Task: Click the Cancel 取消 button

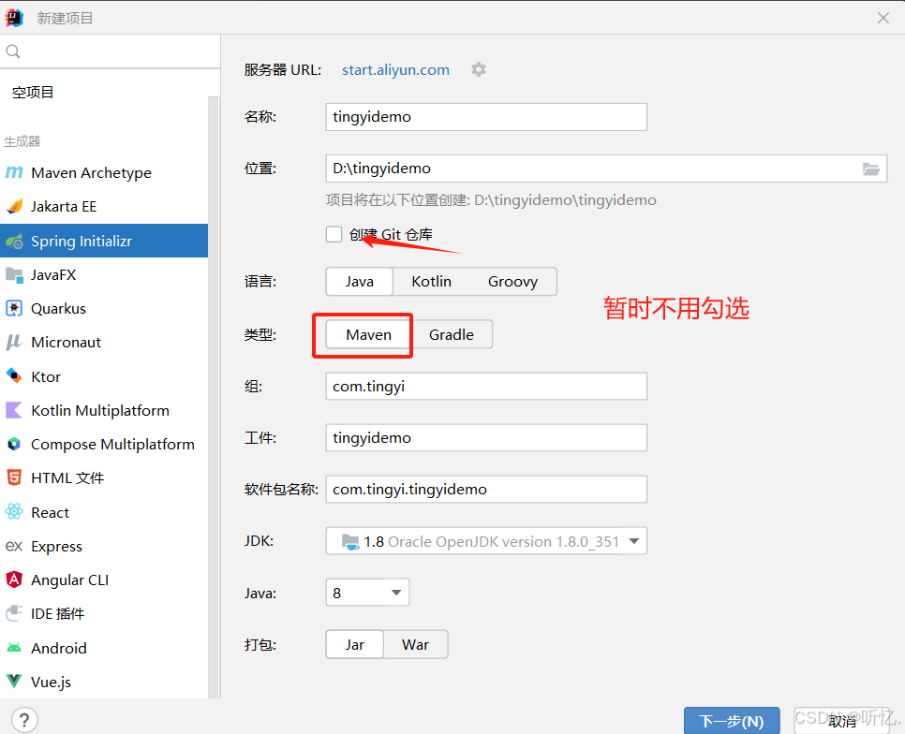Action: (841, 721)
